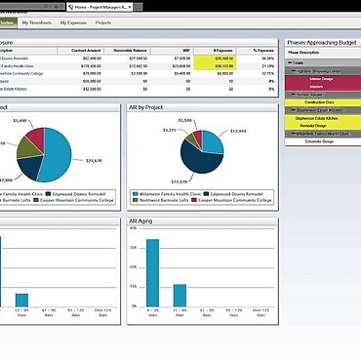Select the Schematic Design phase row

click(x=323, y=141)
